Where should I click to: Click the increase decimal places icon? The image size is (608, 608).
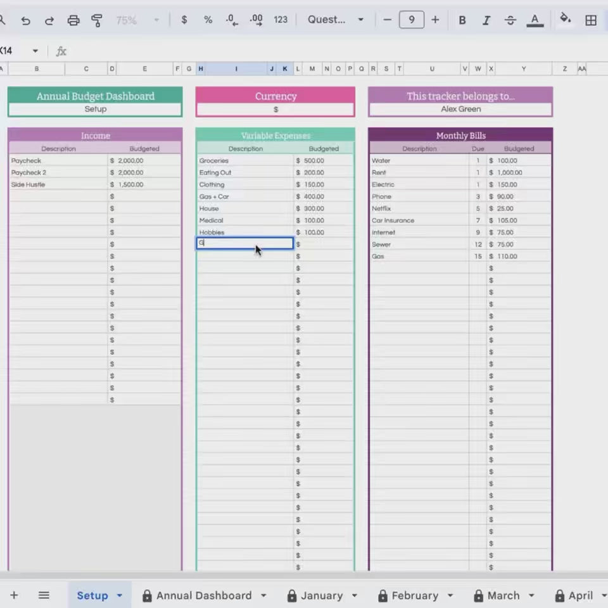256,20
